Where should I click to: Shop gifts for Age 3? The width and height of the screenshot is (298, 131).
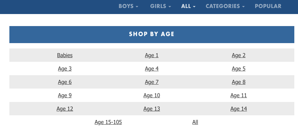click(65, 69)
